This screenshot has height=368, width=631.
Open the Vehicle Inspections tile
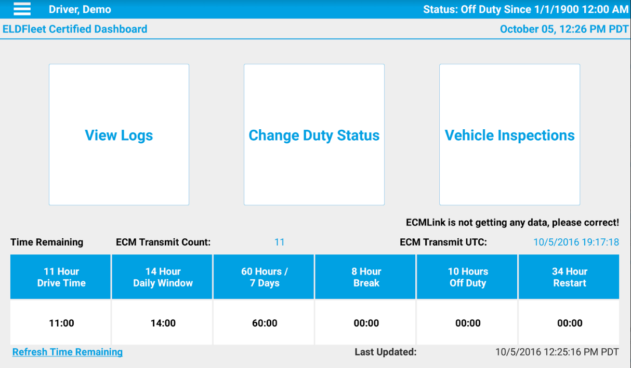[x=509, y=135]
